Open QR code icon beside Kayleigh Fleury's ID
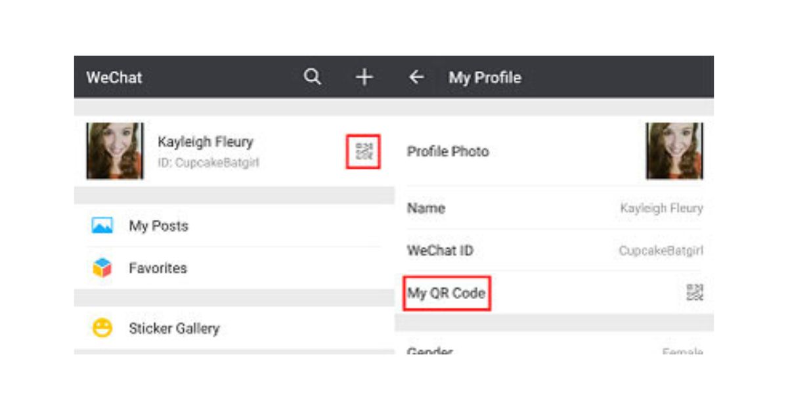This screenshot has width=788, height=410. pos(363,152)
